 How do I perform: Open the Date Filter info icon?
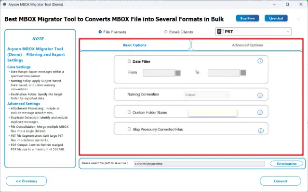tap(260, 61)
